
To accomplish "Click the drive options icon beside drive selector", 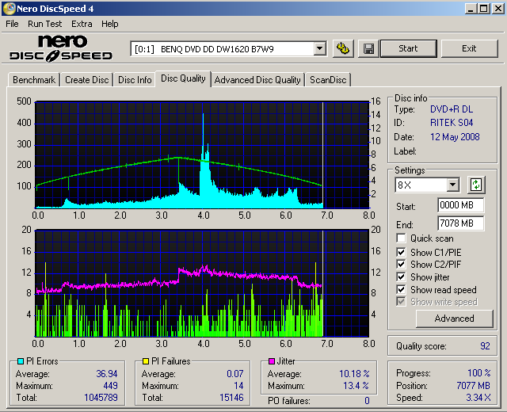I will tap(343, 49).
